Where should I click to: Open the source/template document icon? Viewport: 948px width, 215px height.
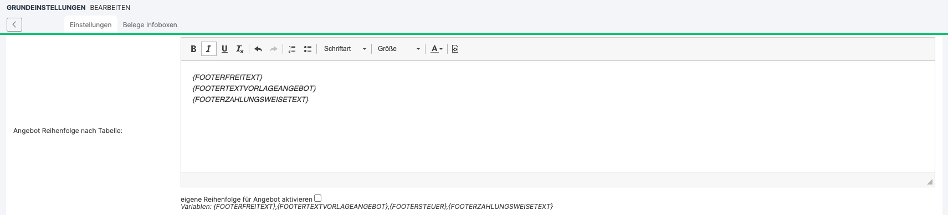tap(455, 49)
